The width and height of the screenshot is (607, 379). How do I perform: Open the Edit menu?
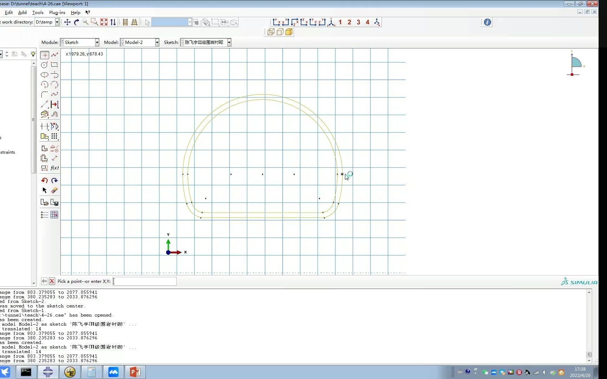(x=9, y=13)
